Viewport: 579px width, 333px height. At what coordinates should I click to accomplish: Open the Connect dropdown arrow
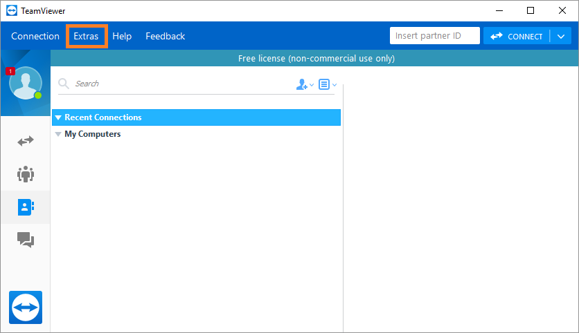pos(561,36)
